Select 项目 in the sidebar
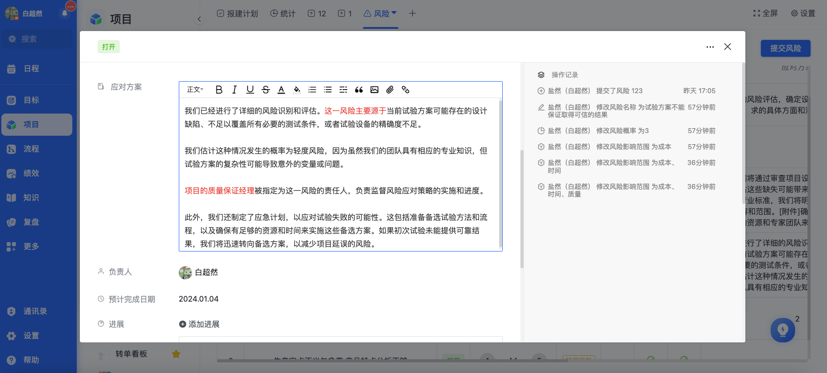This screenshot has height=373, width=827. (37, 125)
